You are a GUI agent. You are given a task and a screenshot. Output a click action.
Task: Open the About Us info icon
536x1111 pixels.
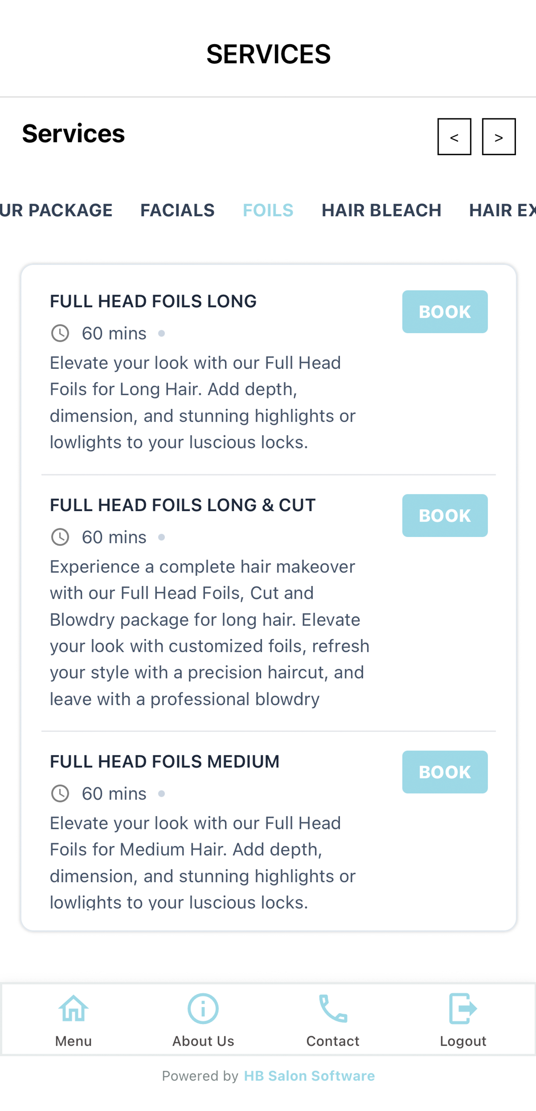pos(203,1008)
